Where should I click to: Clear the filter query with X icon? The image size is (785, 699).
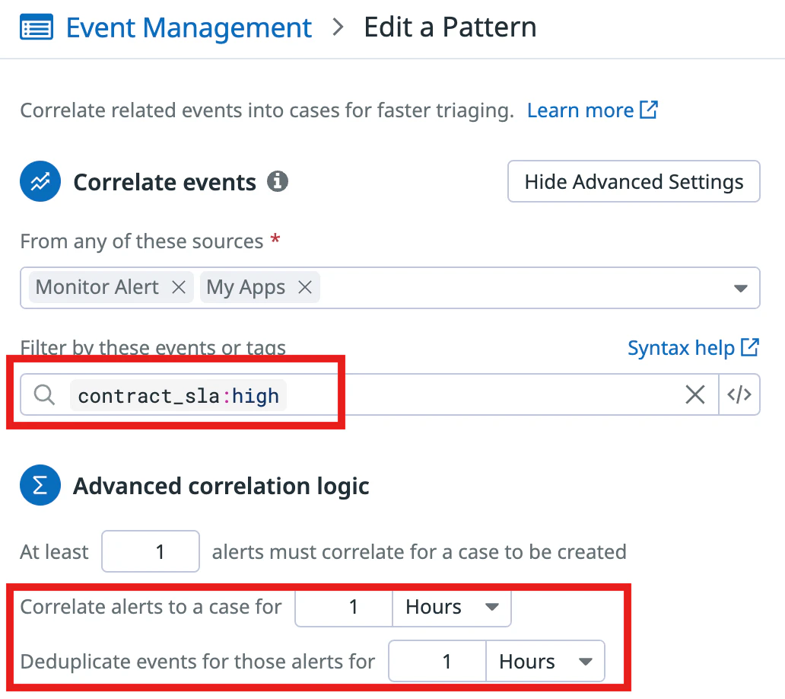pos(695,395)
